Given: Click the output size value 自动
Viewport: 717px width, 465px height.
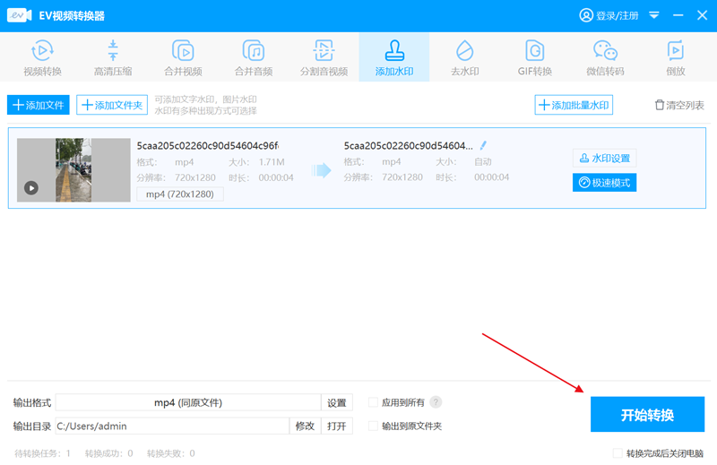Looking at the screenshot, I should click(483, 161).
